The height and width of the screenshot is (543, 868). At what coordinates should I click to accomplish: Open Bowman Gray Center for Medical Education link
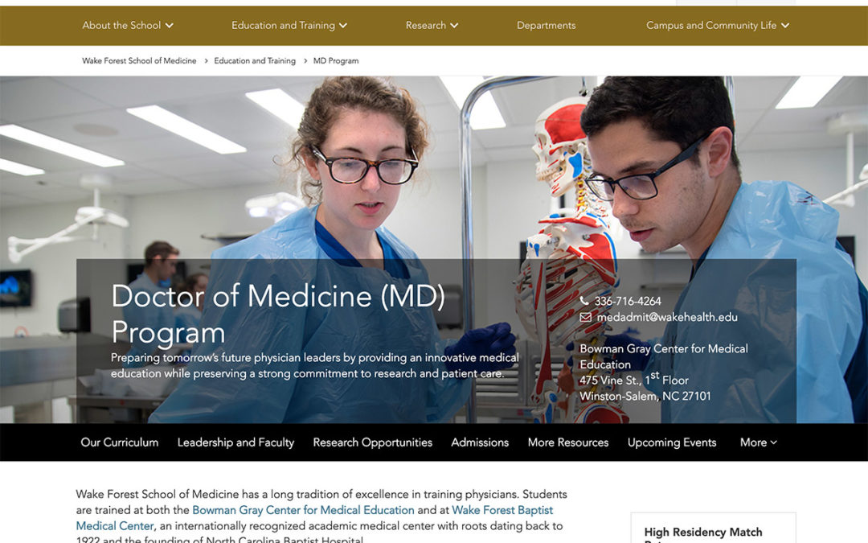click(x=303, y=510)
